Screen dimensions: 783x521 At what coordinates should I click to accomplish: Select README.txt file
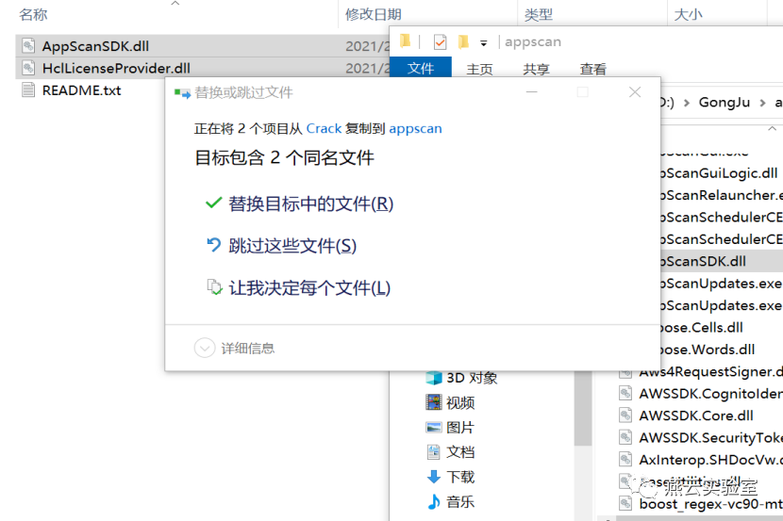click(x=82, y=90)
